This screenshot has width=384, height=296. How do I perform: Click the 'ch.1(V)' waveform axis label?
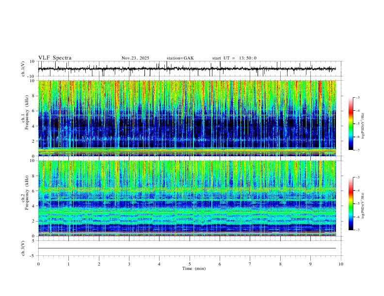pyautogui.click(x=23, y=69)
